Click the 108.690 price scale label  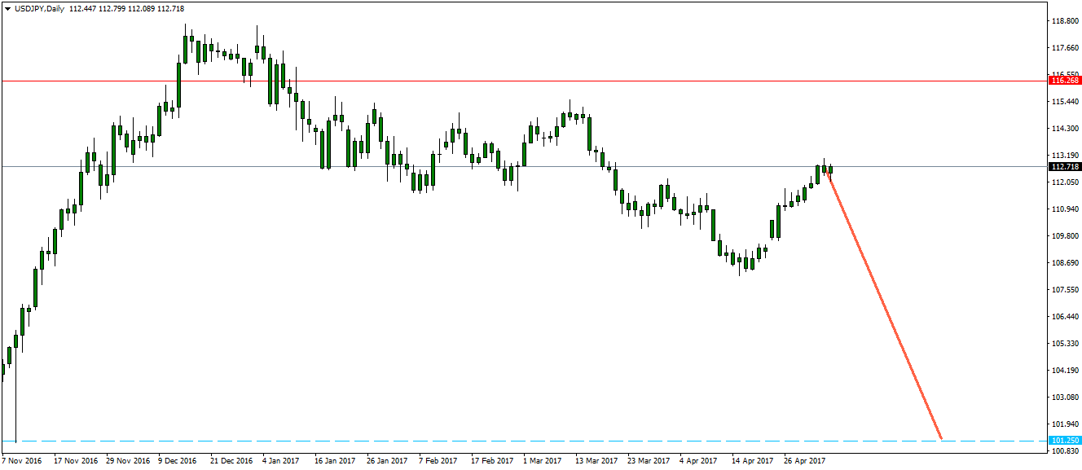point(1064,263)
